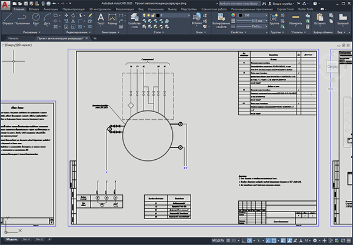
Task: Open the Лист1 layout tab
Action: [26, 239]
